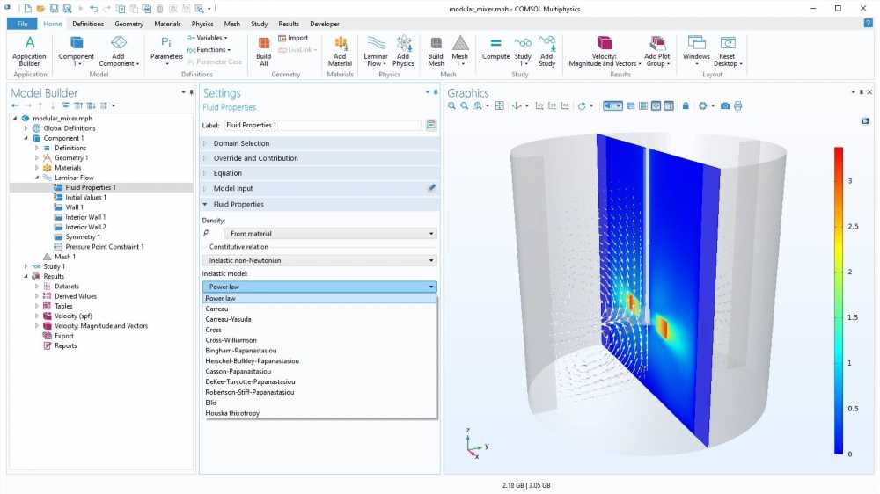The height and width of the screenshot is (494, 880).
Task: Click the rename label icon beside Label field
Action: [430, 125]
